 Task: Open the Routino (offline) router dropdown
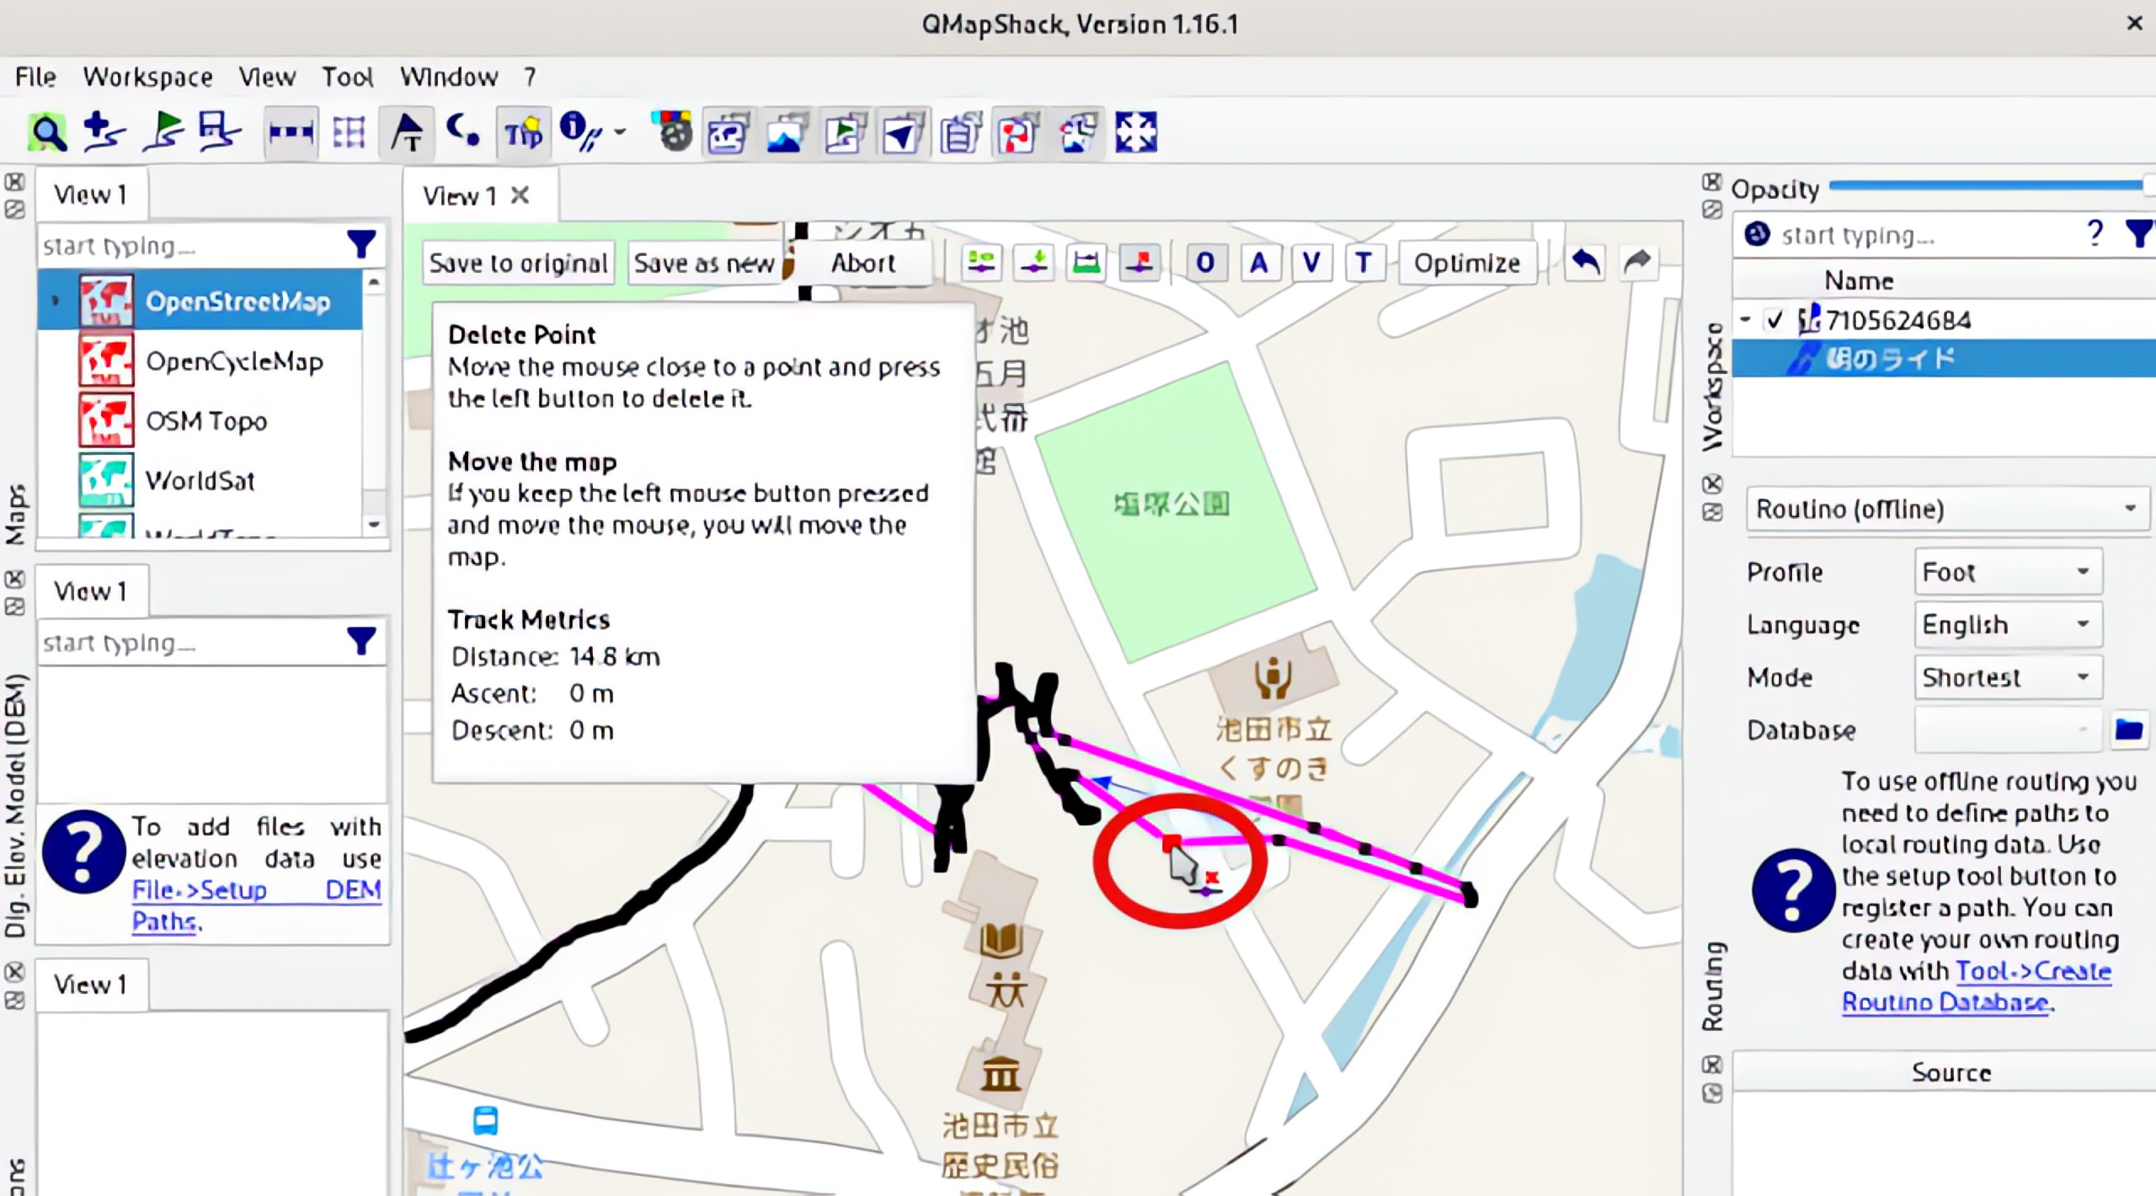click(1948, 509)
